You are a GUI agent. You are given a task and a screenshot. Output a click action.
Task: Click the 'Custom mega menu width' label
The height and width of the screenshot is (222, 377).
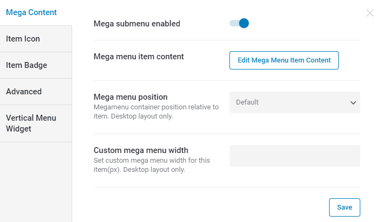pos(141,150)
